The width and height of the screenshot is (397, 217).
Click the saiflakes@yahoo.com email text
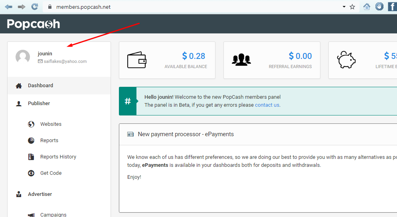pos(65,61)
